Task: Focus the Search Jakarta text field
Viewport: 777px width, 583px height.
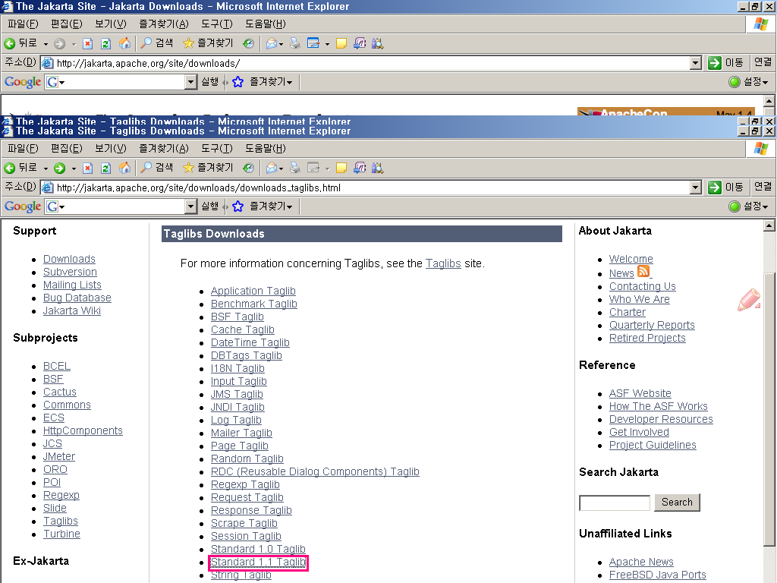Action: [x=615, y=503]
